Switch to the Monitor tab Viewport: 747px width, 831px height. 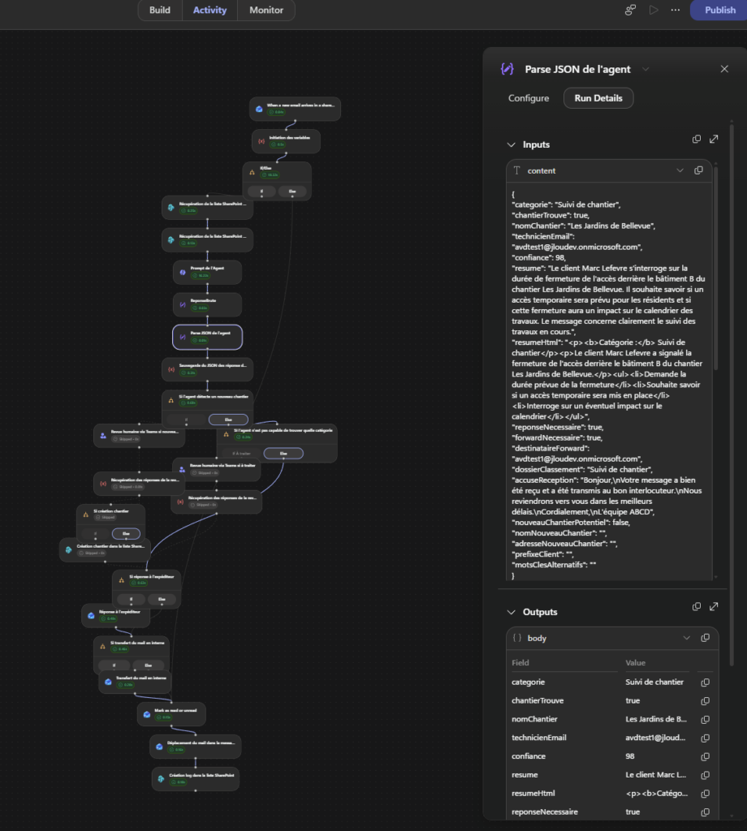tap(266, 10)
